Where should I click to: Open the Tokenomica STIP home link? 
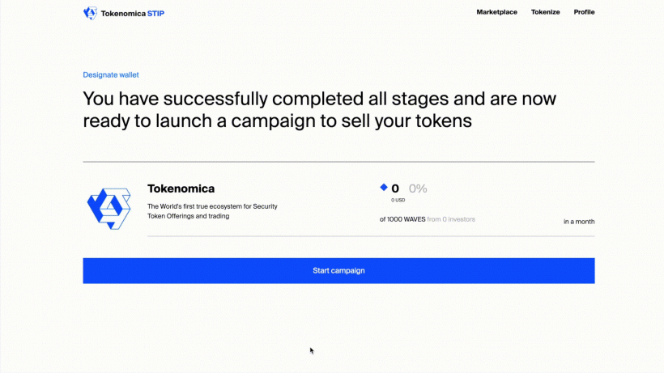pyautogui.click(x=124, y=14)
